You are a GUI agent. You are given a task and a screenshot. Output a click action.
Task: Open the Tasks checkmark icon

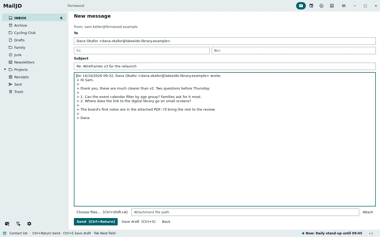(321, 6)
